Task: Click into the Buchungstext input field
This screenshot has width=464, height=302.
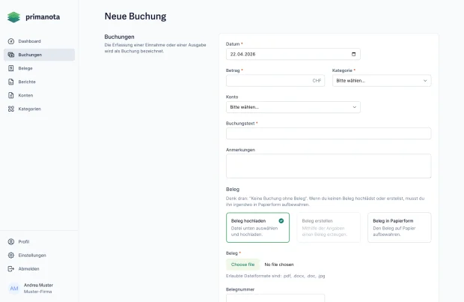Action: point(329,133)
